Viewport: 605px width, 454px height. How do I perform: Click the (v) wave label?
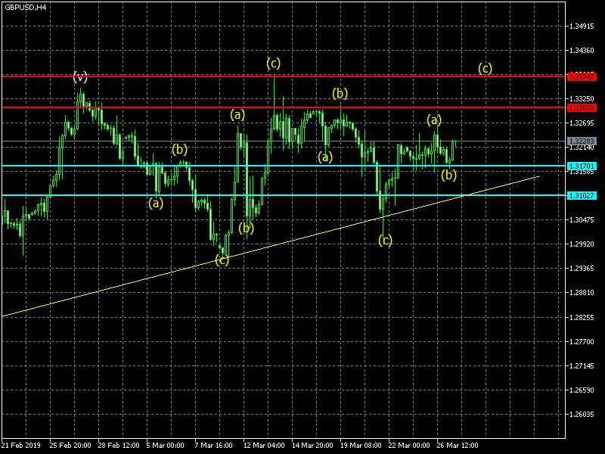tap(80, 77)
